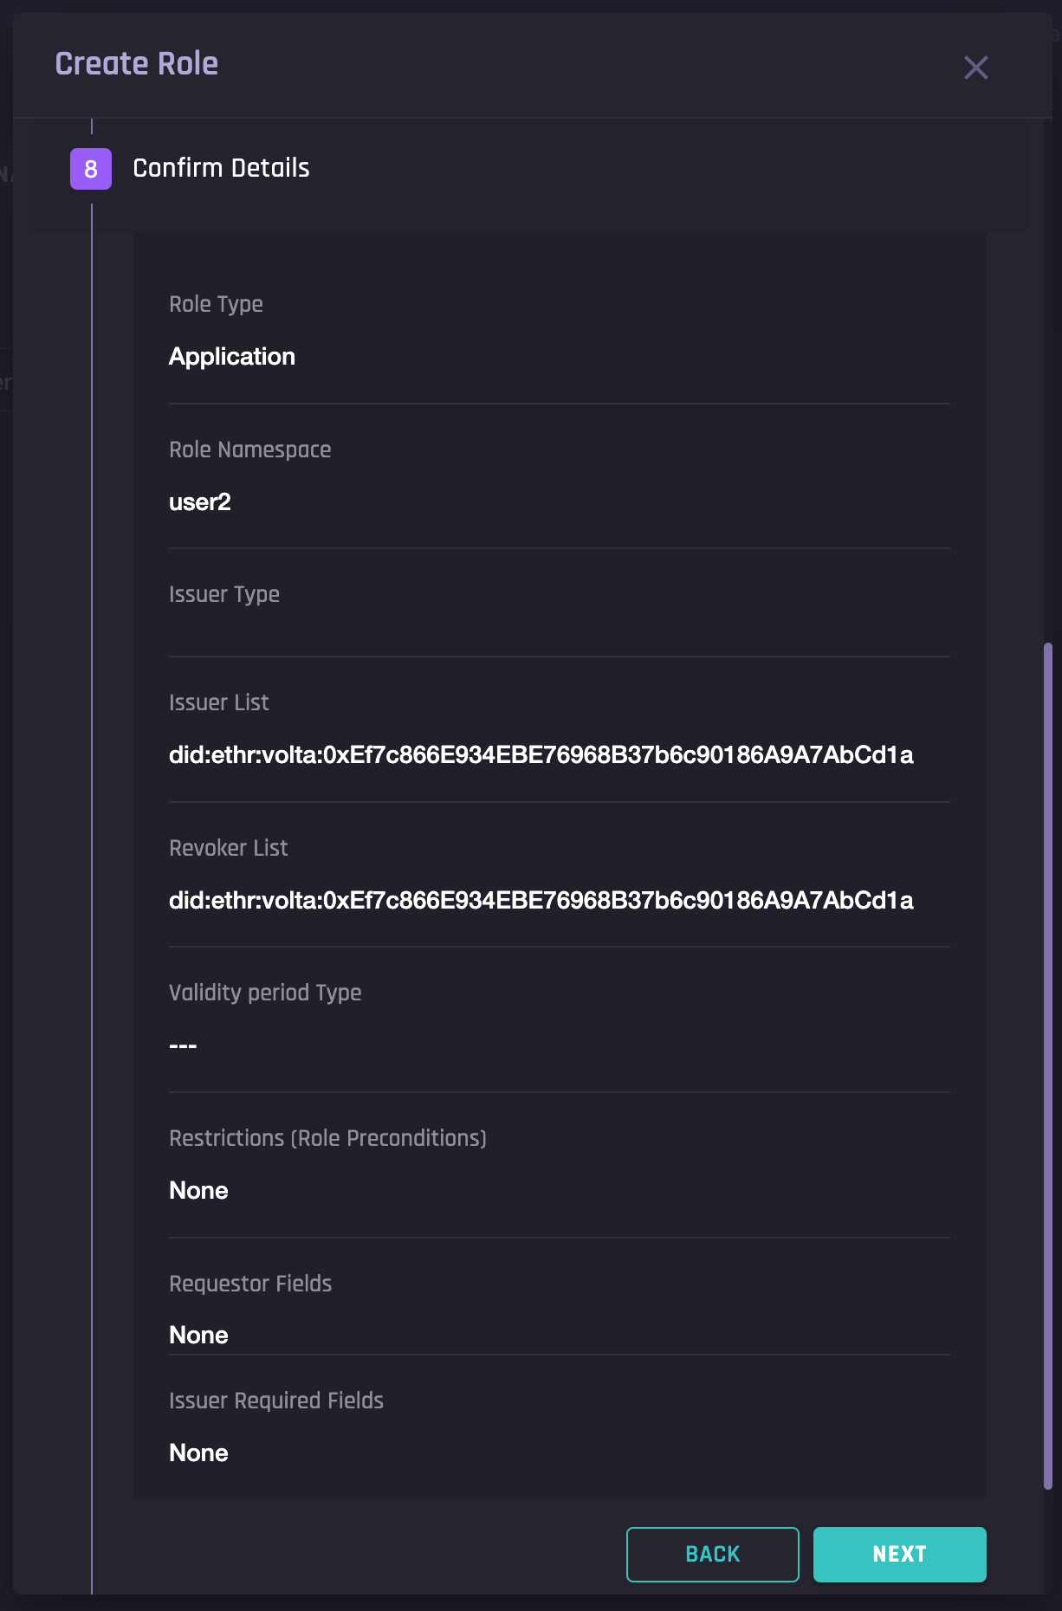The image size is (1062, 1611).
Task: Select the Confirm Details step header
Action: point(221,168)
